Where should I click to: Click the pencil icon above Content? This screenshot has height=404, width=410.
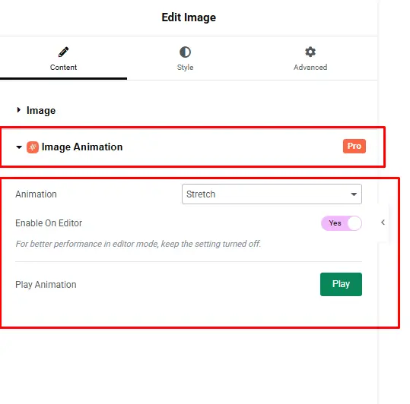64,52
